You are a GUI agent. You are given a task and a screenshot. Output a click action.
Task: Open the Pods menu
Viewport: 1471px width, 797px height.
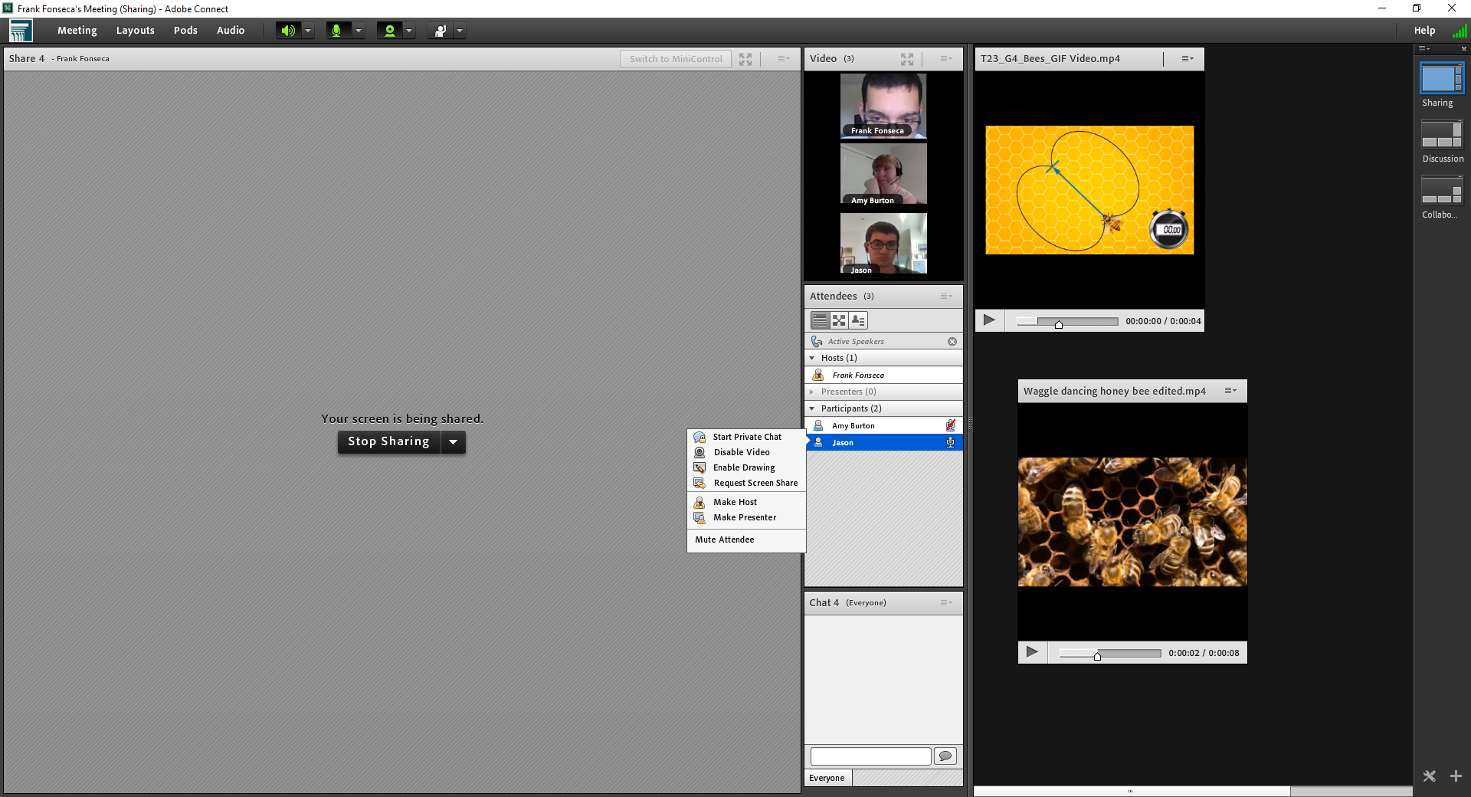point(185,31)
